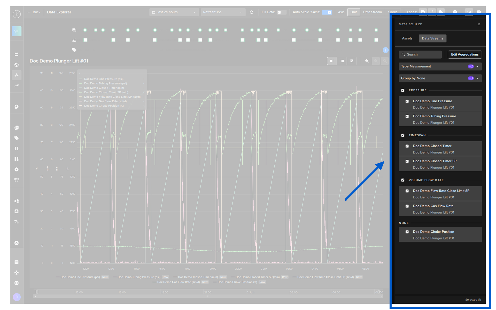Screen dimensions: 496x310
Task: Open the route path sidebar icon
Action: [17, 222]
